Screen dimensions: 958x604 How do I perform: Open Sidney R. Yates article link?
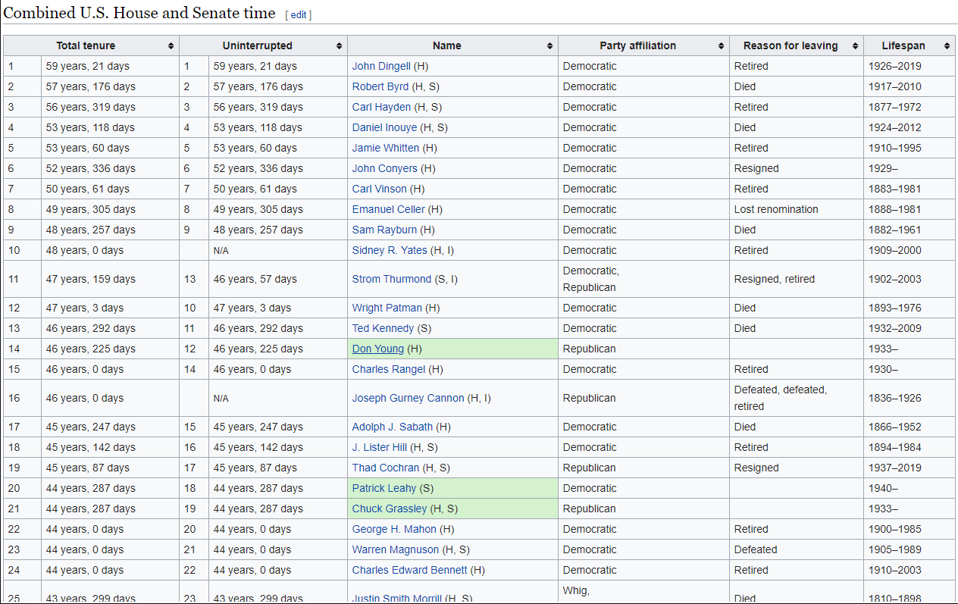point(390,250)
